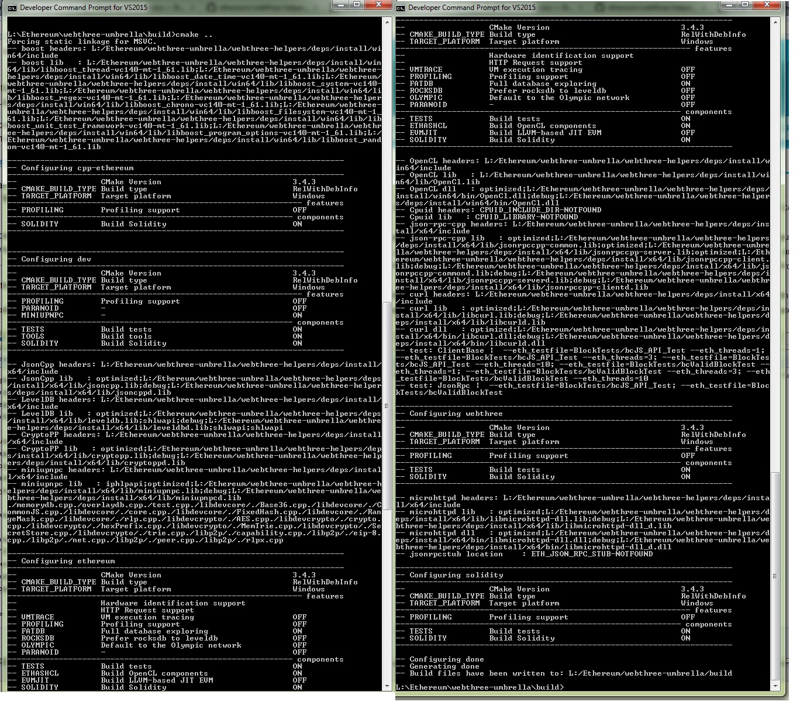Click the 'ROCKSDB' row in the right window
The height and width of the screenshot is (702, 800).
point(546,91)
